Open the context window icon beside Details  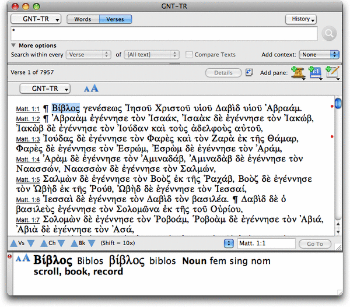click(250, 72)
